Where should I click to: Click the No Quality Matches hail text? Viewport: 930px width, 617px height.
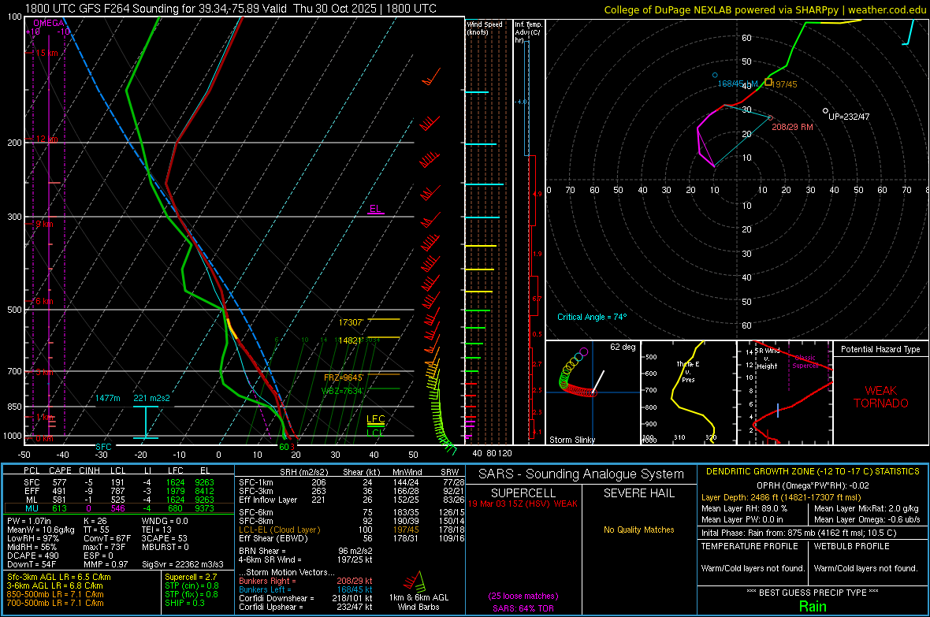638,530
